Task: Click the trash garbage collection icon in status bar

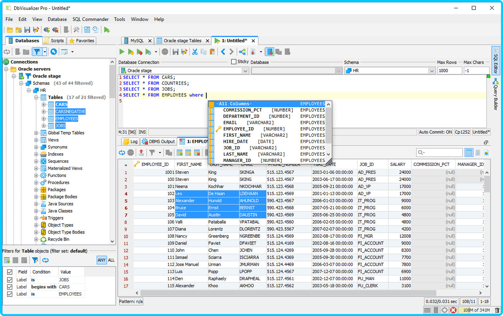Action: click(497, 310)
